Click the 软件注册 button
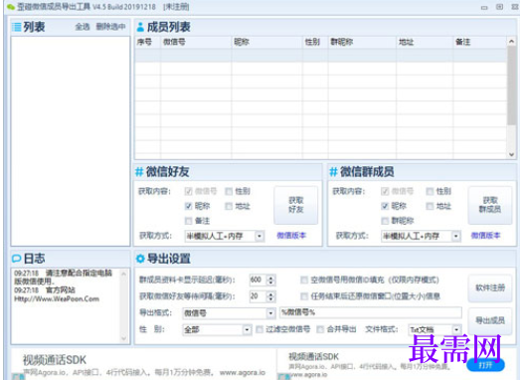The height and width of the screenshot is (380, 520). pos(490,287)
